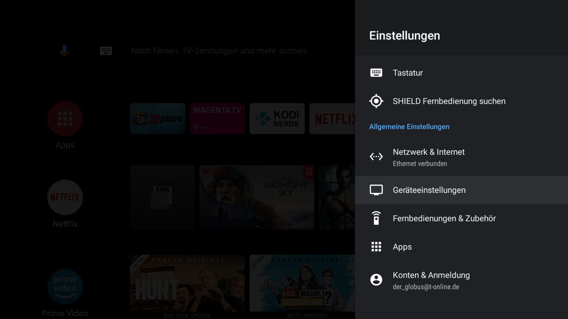Click the remote control icon

(376, 218)
